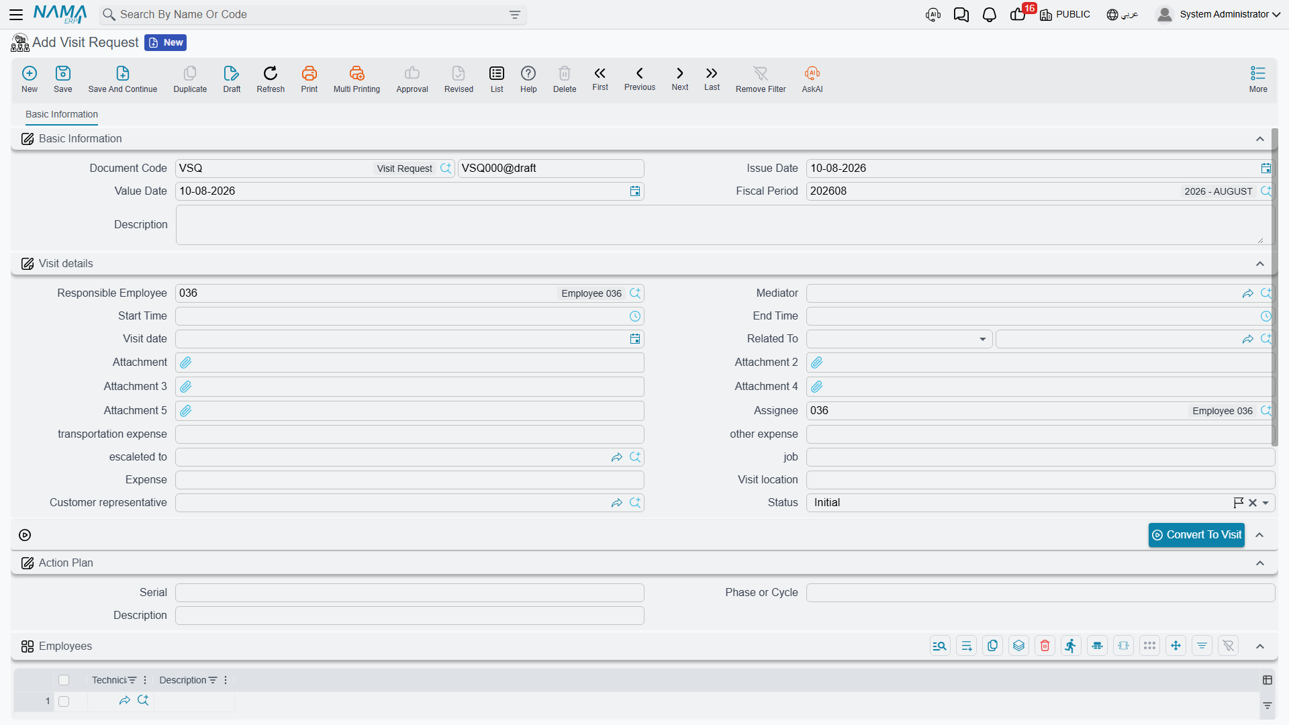Screen dimensions: 1289x725
Task: Filter the Technician column
Action: click(132, 680)
